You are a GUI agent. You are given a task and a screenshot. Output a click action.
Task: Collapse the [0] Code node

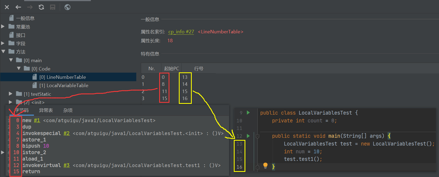click(19, 68)
